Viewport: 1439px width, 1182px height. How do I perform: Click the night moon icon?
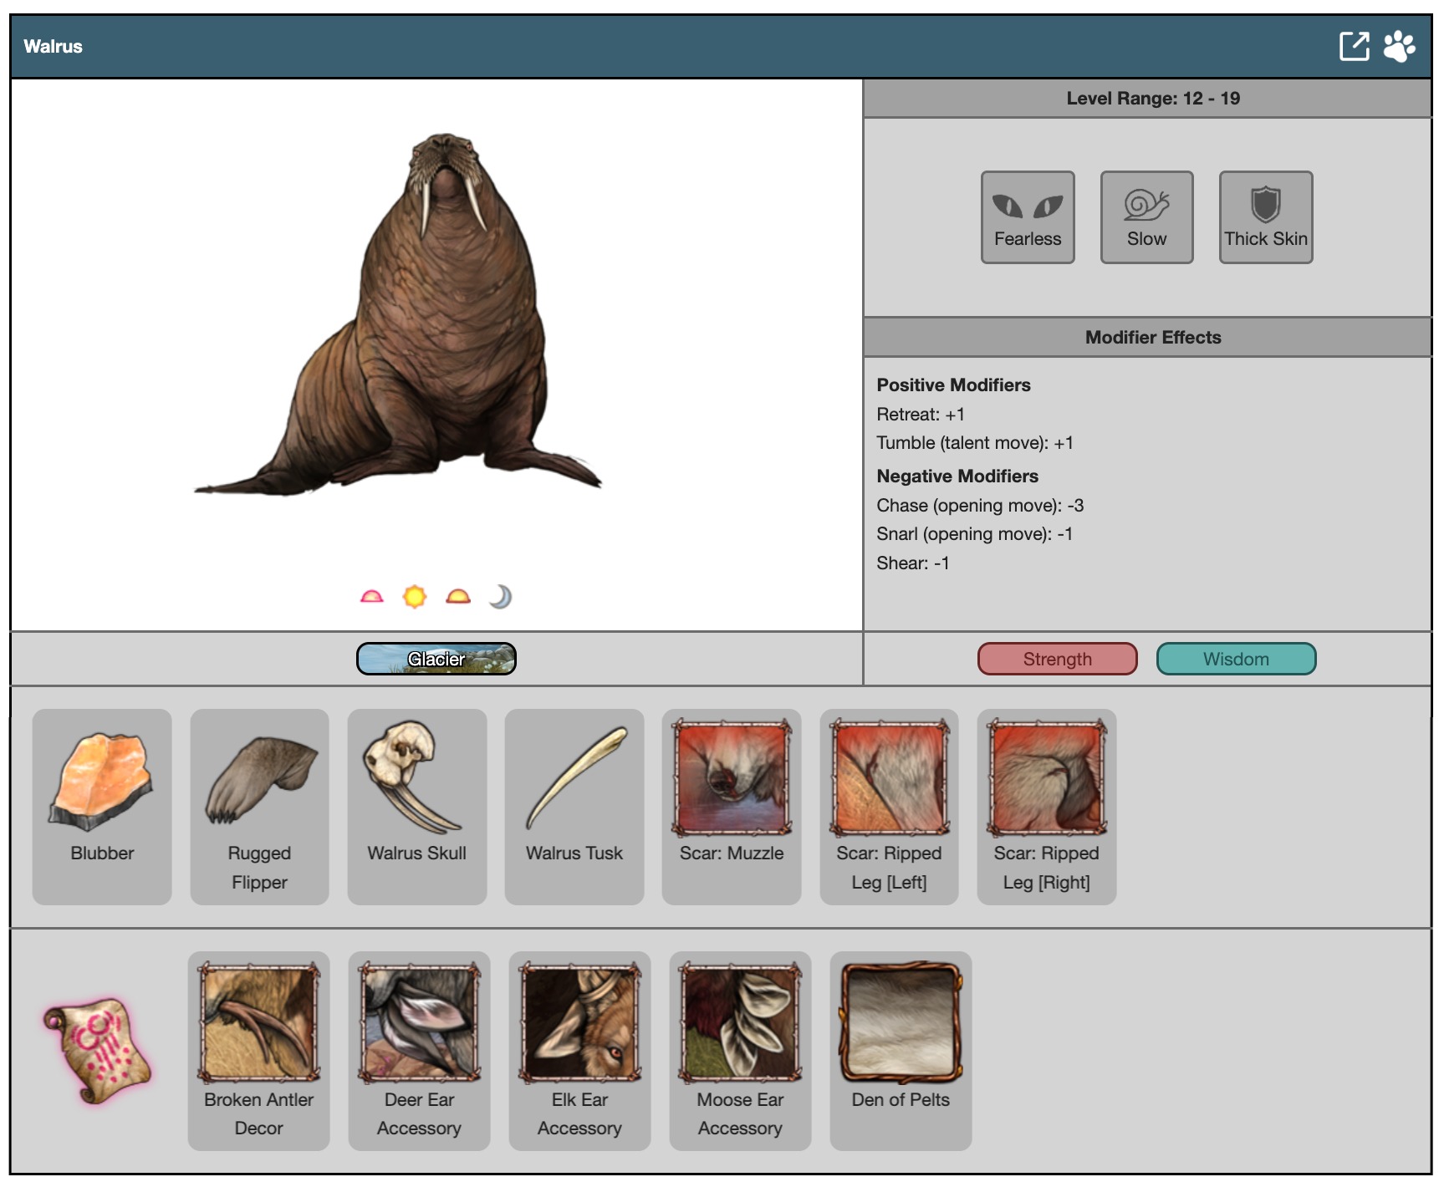coord(500,597)
